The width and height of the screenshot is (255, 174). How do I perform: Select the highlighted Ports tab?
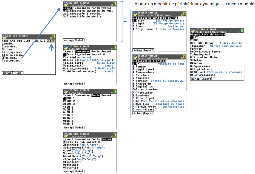point(96,96)
